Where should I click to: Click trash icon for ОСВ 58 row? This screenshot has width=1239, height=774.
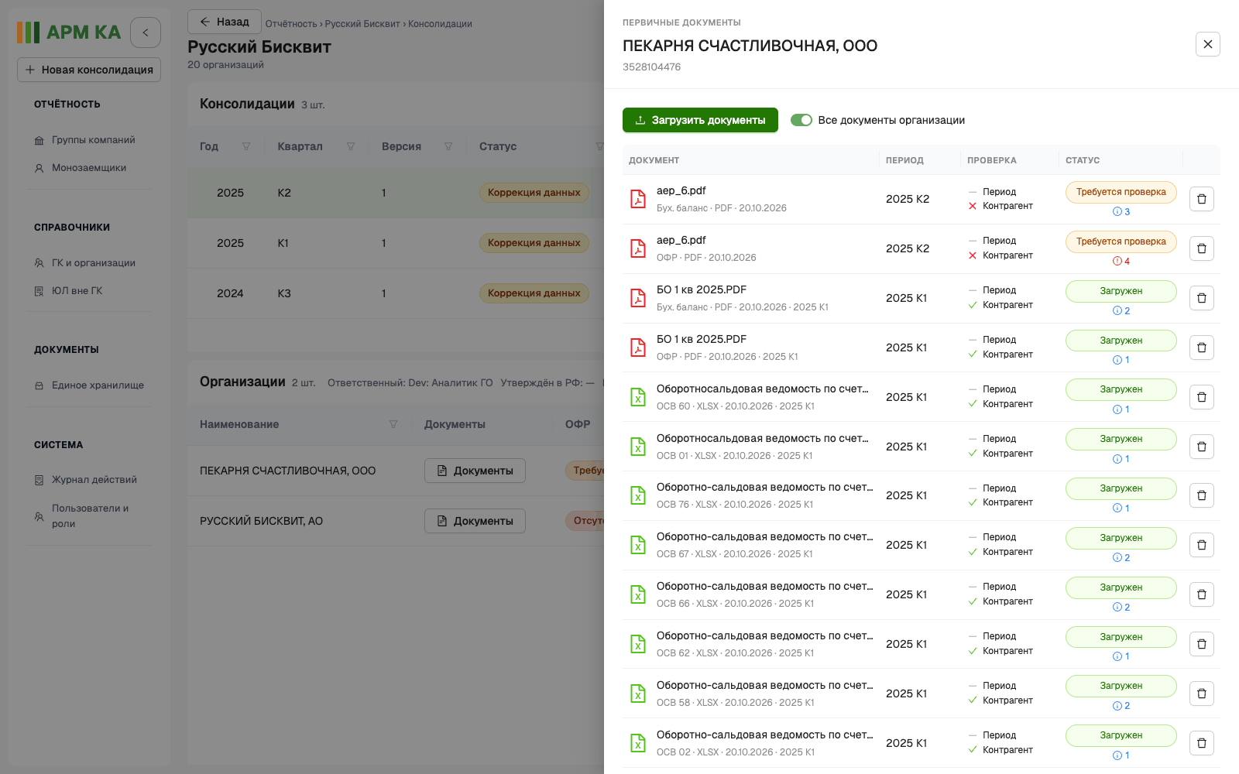click(x=1201, y=694)
